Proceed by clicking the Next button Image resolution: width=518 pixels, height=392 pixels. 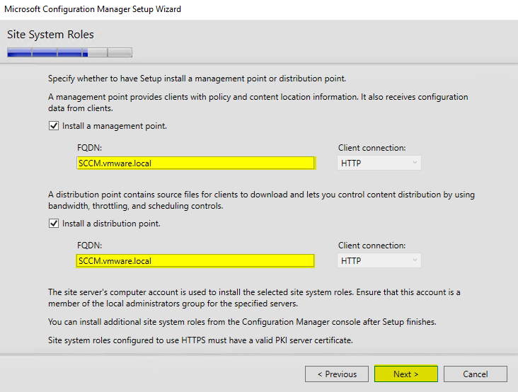(x=405, y=374)
